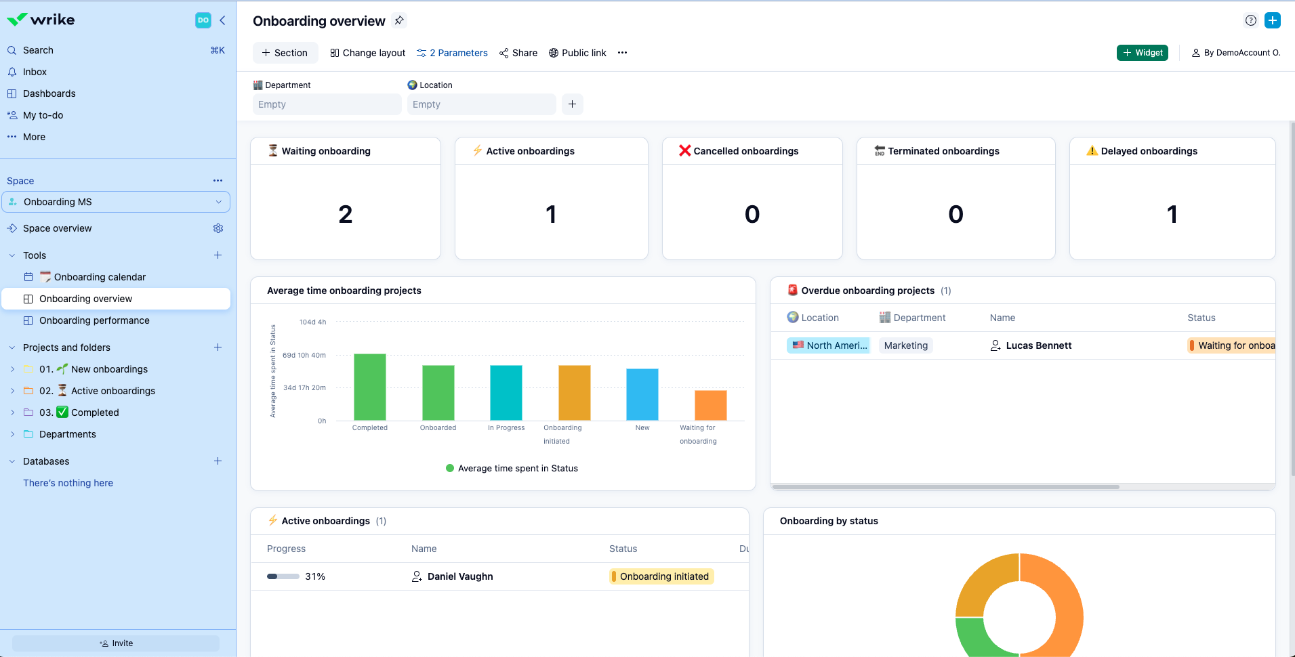Viewport: 1295px width, 657px height.
Task: Add a new filter with the plus button
Action: (x=573, y=104)
